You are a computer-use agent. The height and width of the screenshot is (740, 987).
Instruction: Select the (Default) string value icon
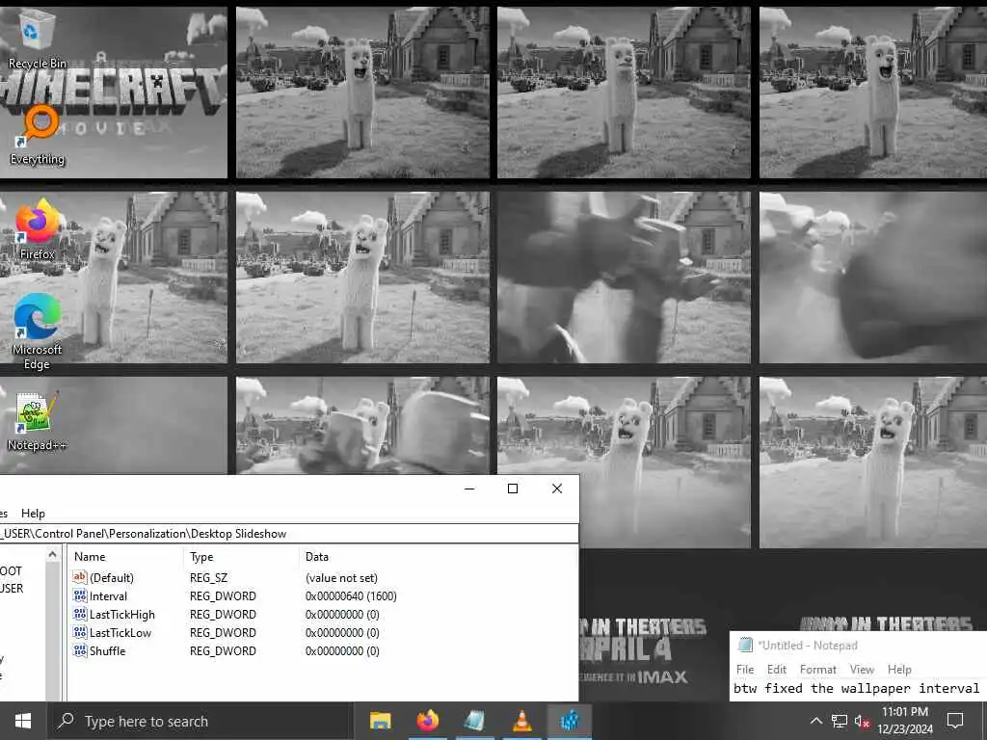point(79,577)
